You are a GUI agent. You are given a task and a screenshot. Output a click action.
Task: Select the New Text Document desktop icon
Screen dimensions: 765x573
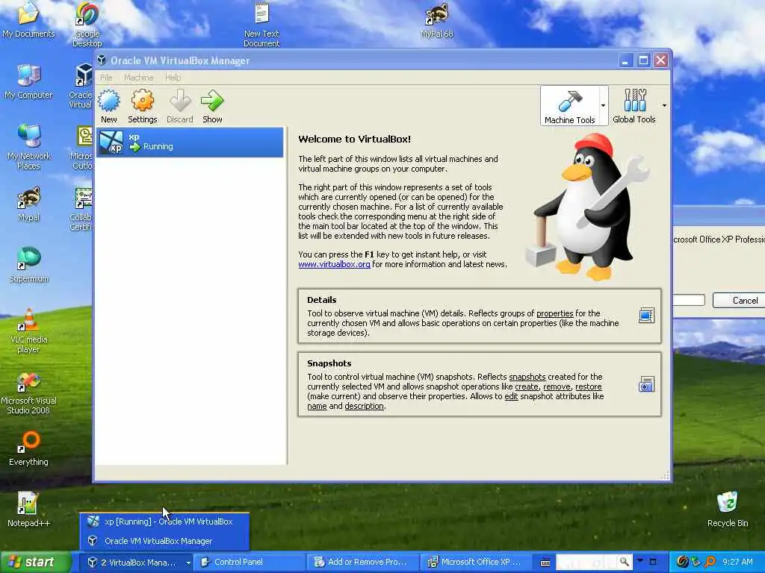[261, 25]
